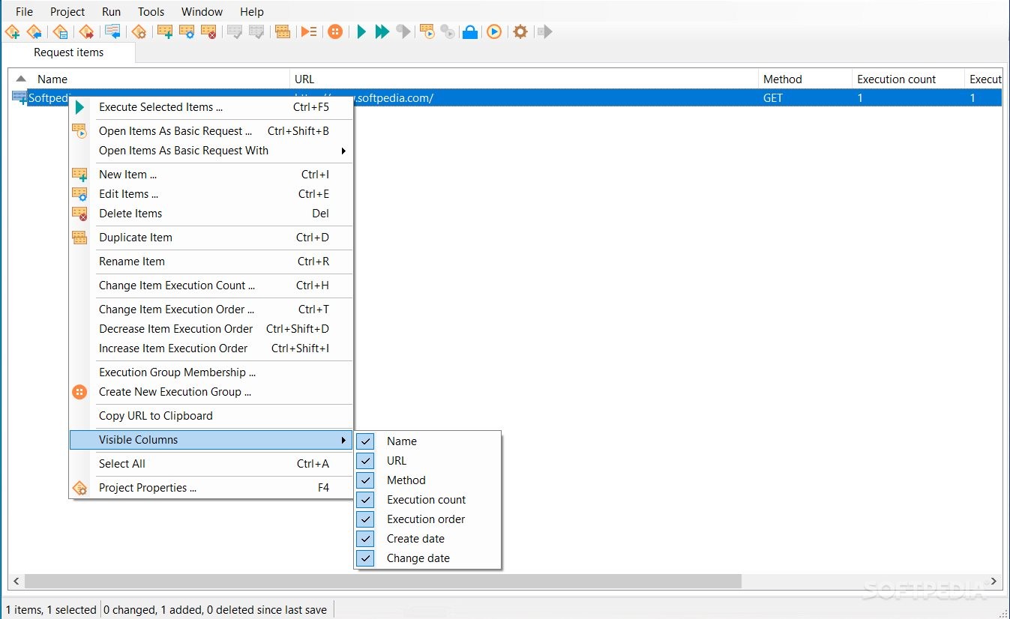The height and width of the screenshot is (619, 1010).
Task: Click the greyed stop-execution icon after double arrow
Action: (403, 31)
